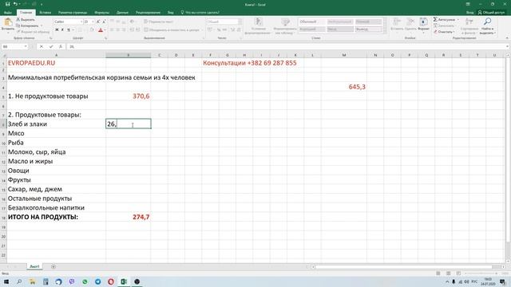Image resolution: width=511 pixels, height=287 pixels.
Task: Select the Лист1 sheet tab
Action: pos(34,266)
